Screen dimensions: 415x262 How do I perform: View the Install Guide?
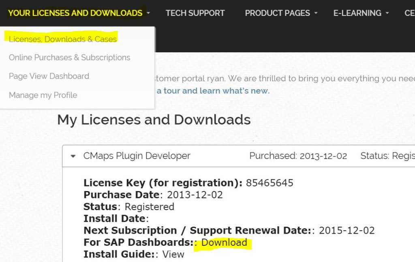(173, 254)
